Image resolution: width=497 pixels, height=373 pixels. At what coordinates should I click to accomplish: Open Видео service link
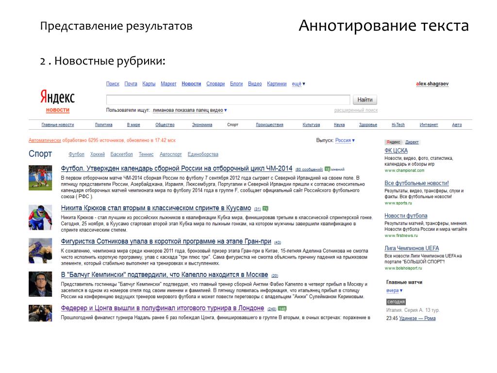click(255, 84)
